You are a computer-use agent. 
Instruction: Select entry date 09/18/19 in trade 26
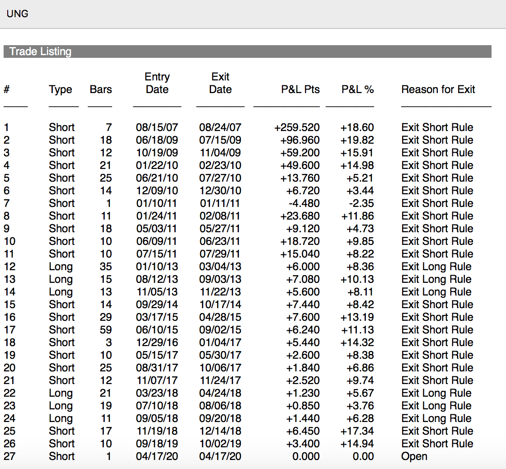coord(157,444)
